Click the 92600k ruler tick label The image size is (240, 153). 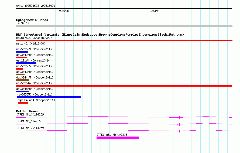pos(64,11)
